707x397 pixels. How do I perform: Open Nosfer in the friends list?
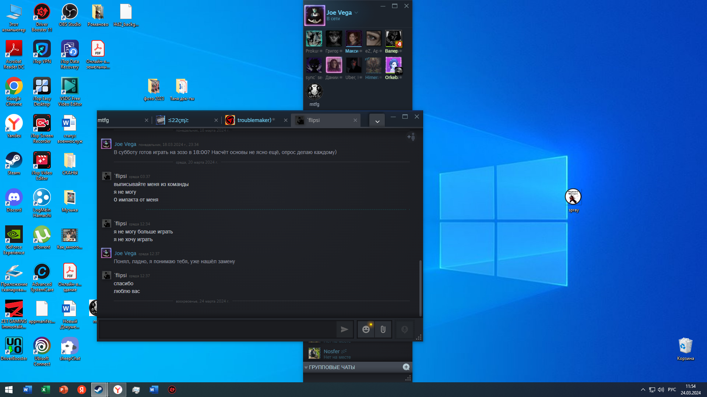[358, 354]
